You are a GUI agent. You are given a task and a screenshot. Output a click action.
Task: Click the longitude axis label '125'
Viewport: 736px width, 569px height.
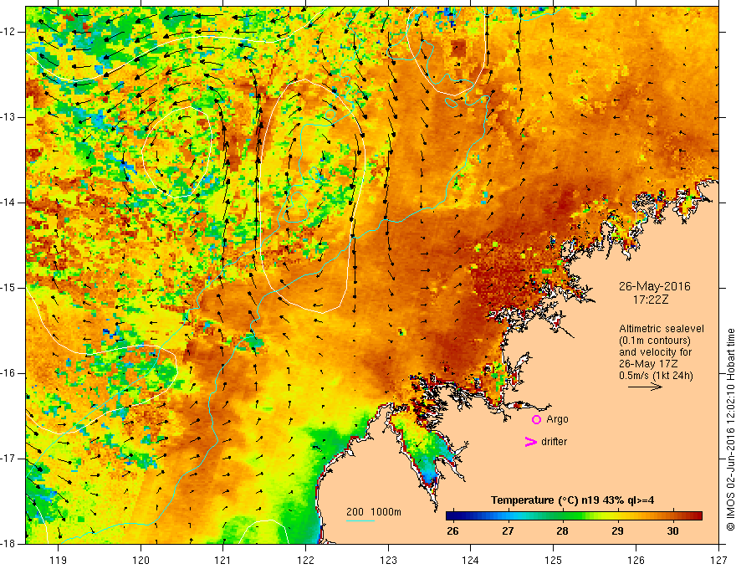pyautogui.click(x=554, y=560)
